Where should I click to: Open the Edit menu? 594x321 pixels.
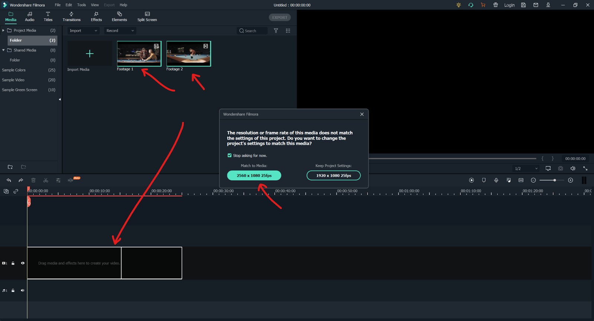click(69, 5)
